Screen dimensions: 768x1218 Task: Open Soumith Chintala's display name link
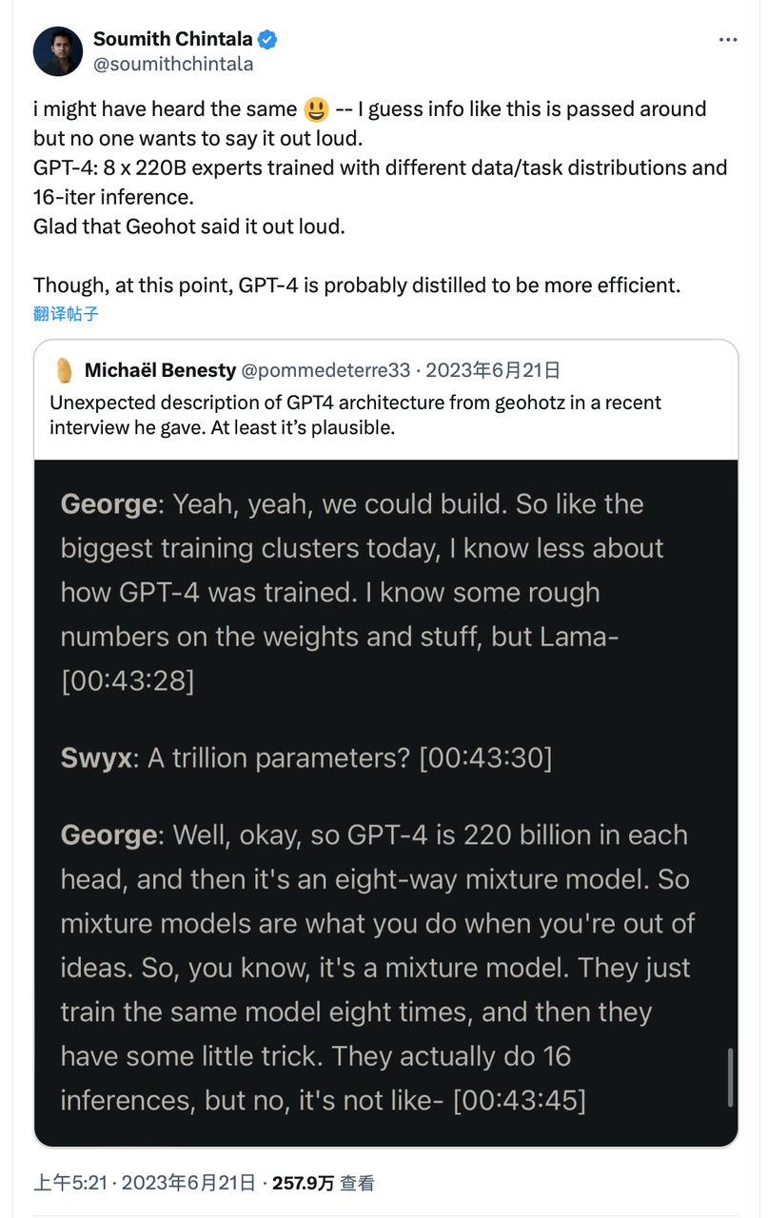[173, 39]
